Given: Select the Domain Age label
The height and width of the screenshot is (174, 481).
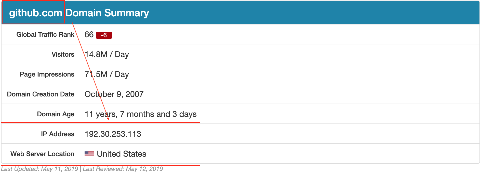Looking at the screenshot, I should coord(56,114).
